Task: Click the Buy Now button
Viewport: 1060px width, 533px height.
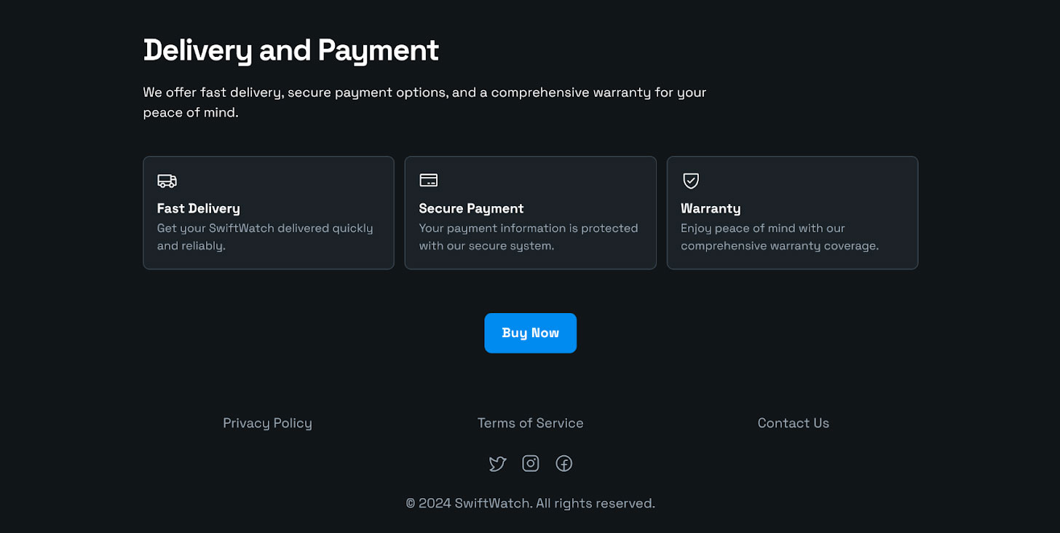Action: tap(531, 333)
